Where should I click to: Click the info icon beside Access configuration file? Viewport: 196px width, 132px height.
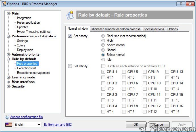(7, 117)
